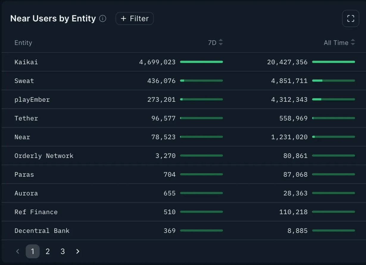This screenshot has width=366, height=265.
Task: Select page 1 in pagination
Action: click(32, 251)
